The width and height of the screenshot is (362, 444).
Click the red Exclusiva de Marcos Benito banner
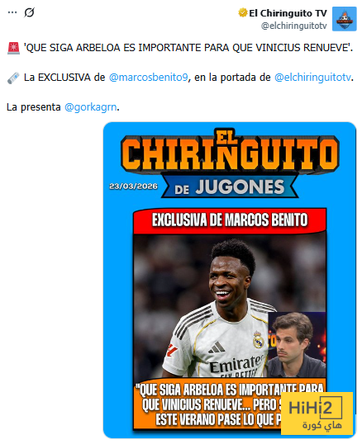point(230,220)
